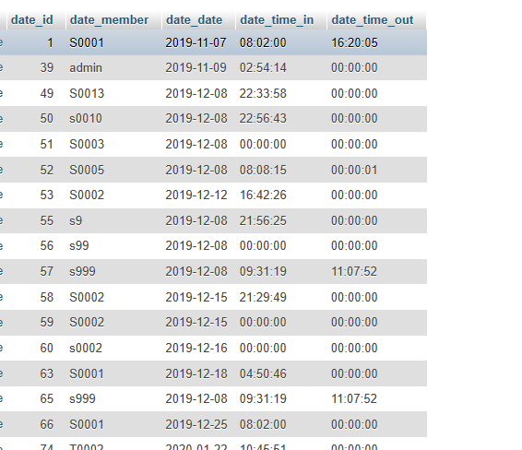Sort by the date_member column header

tap(109, 20)
